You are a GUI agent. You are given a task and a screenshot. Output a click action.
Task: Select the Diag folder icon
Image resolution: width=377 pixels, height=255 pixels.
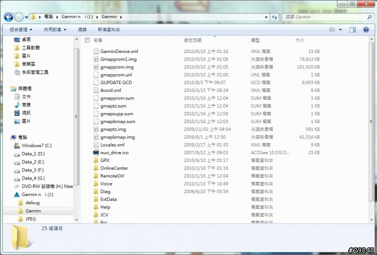tap(96, 191)
